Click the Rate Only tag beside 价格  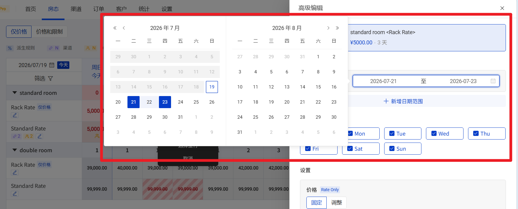pyautogui.click(x=330, y=190)
